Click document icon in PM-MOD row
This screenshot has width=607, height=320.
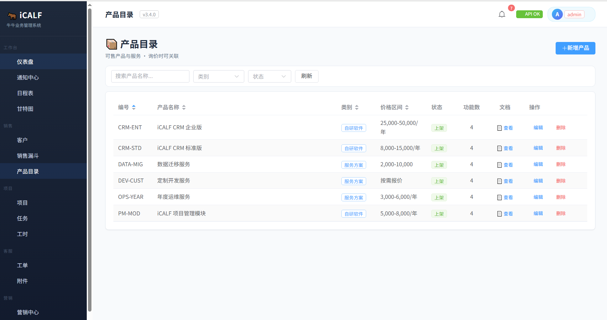[500, 214]
